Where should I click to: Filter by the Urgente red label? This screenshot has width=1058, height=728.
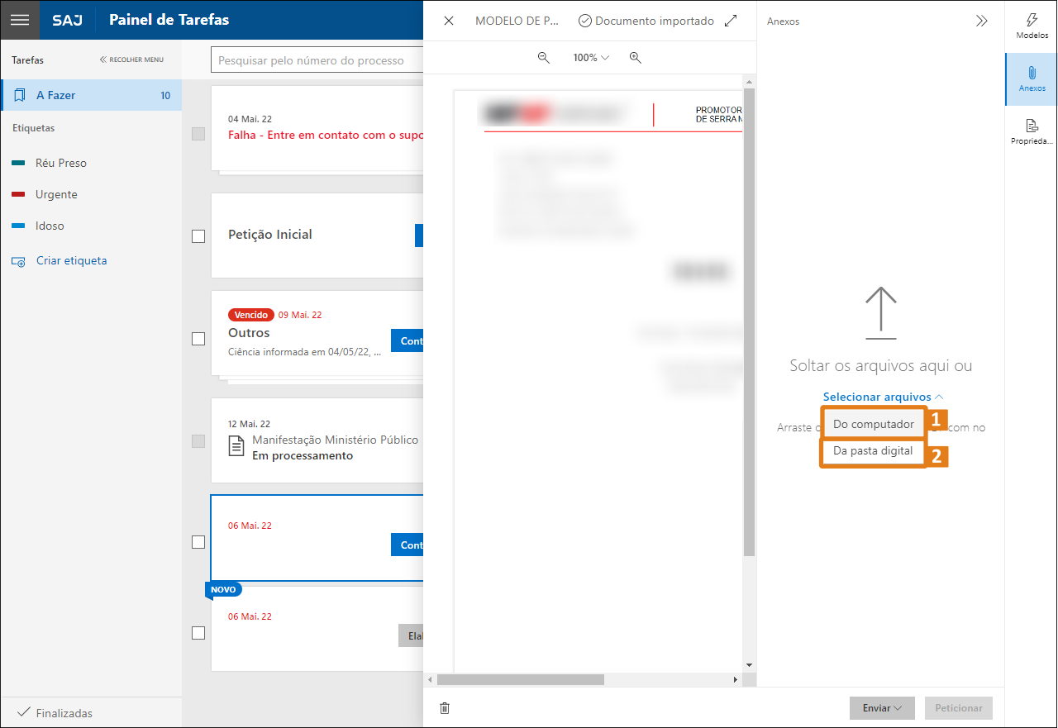[x=56, y=195]
